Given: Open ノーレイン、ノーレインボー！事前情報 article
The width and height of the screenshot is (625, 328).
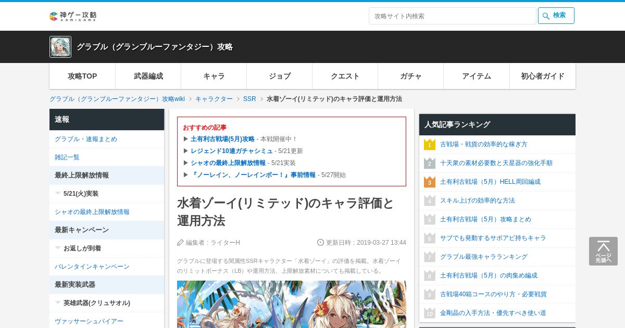Looking at the screenshot, I should 253,175.
